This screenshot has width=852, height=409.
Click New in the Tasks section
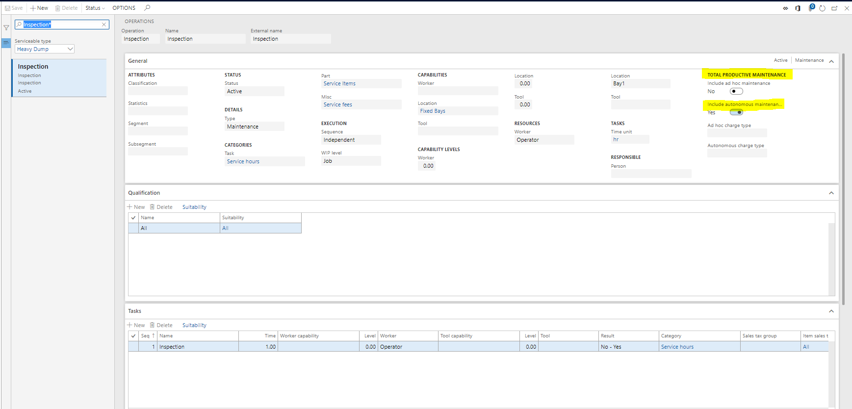click(x=136, y=325)
